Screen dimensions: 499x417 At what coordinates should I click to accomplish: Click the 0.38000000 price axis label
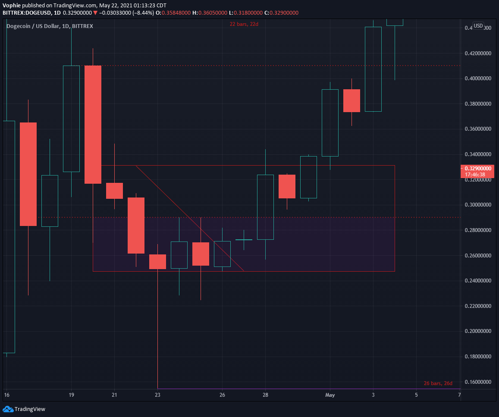[478, 103]
